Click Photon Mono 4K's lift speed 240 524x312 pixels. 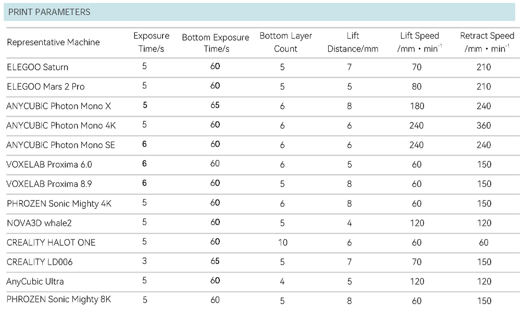tap(417, 125)
